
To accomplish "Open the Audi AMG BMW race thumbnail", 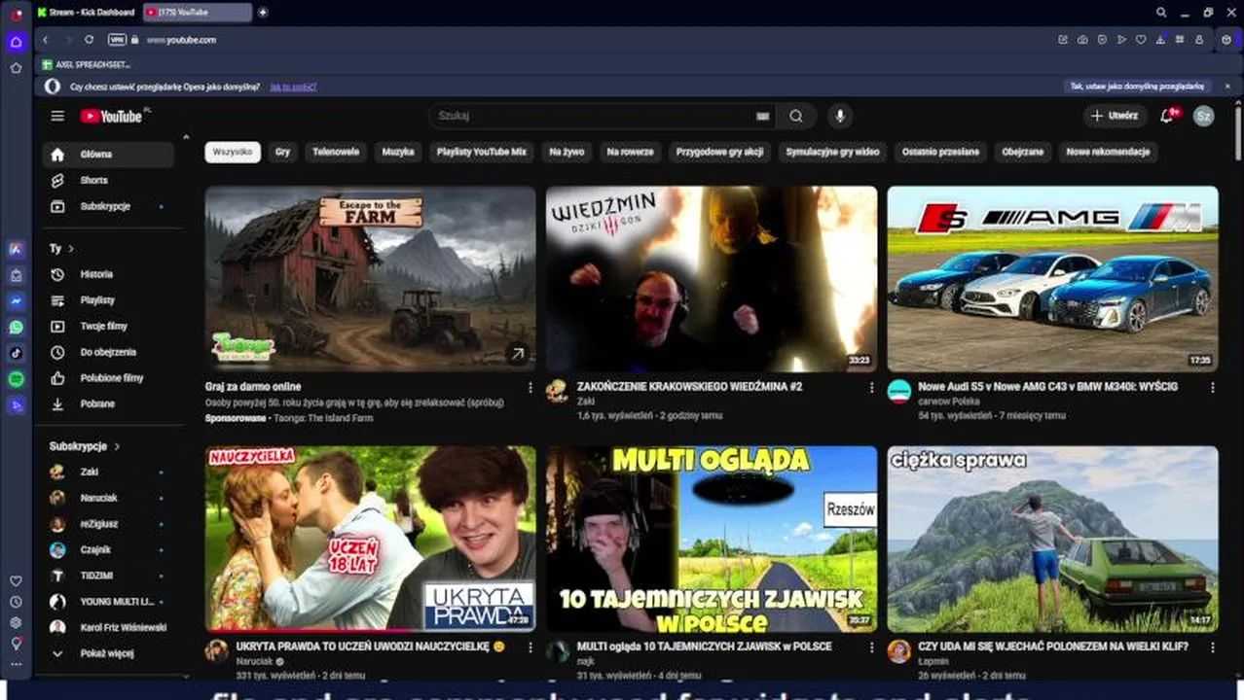I will pyautogui.click(x=1052, y=279).
